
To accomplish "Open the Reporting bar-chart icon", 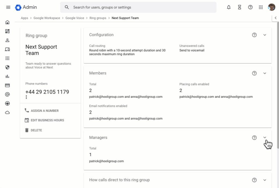I will click(7, 76).
